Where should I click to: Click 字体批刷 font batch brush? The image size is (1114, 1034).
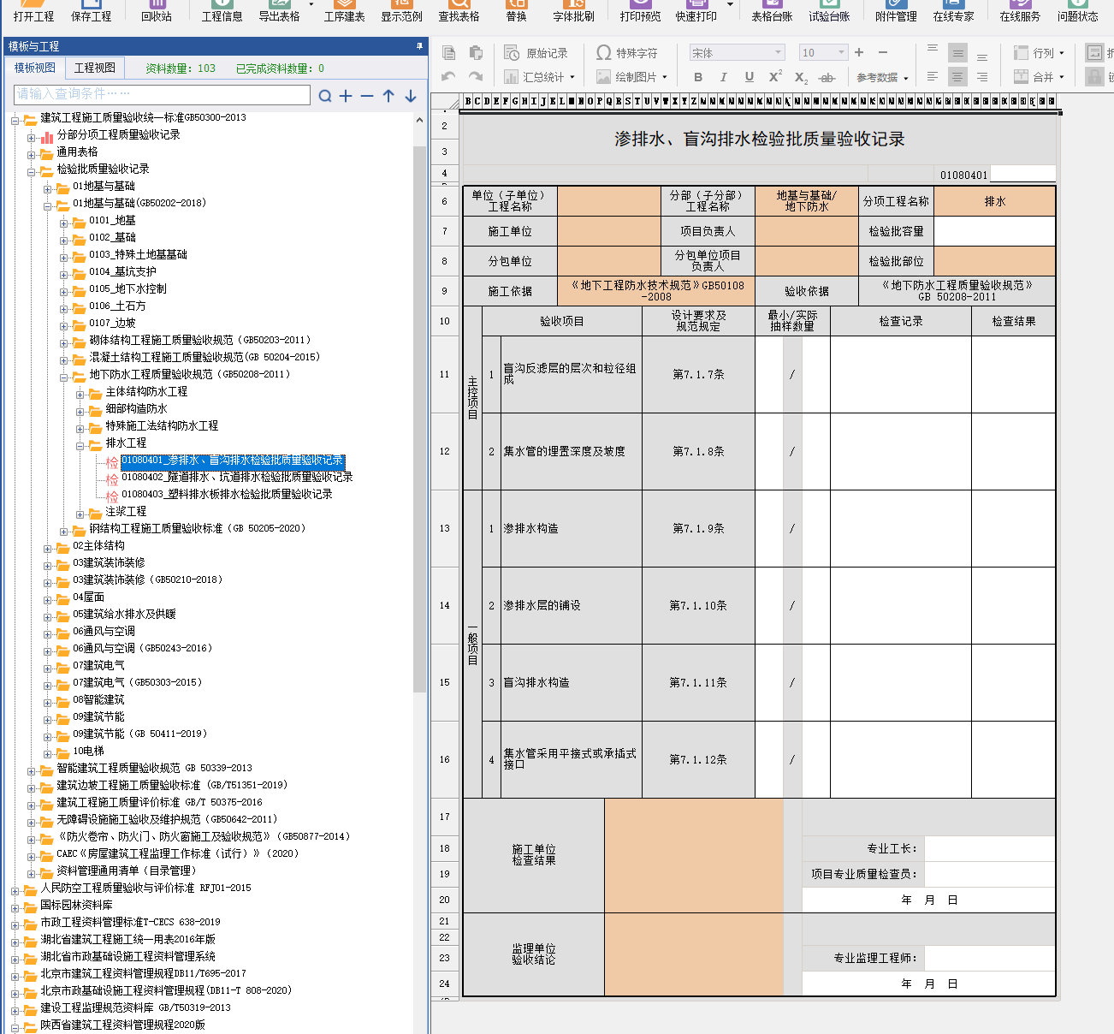pyautogui.click(x=574, y=11)
